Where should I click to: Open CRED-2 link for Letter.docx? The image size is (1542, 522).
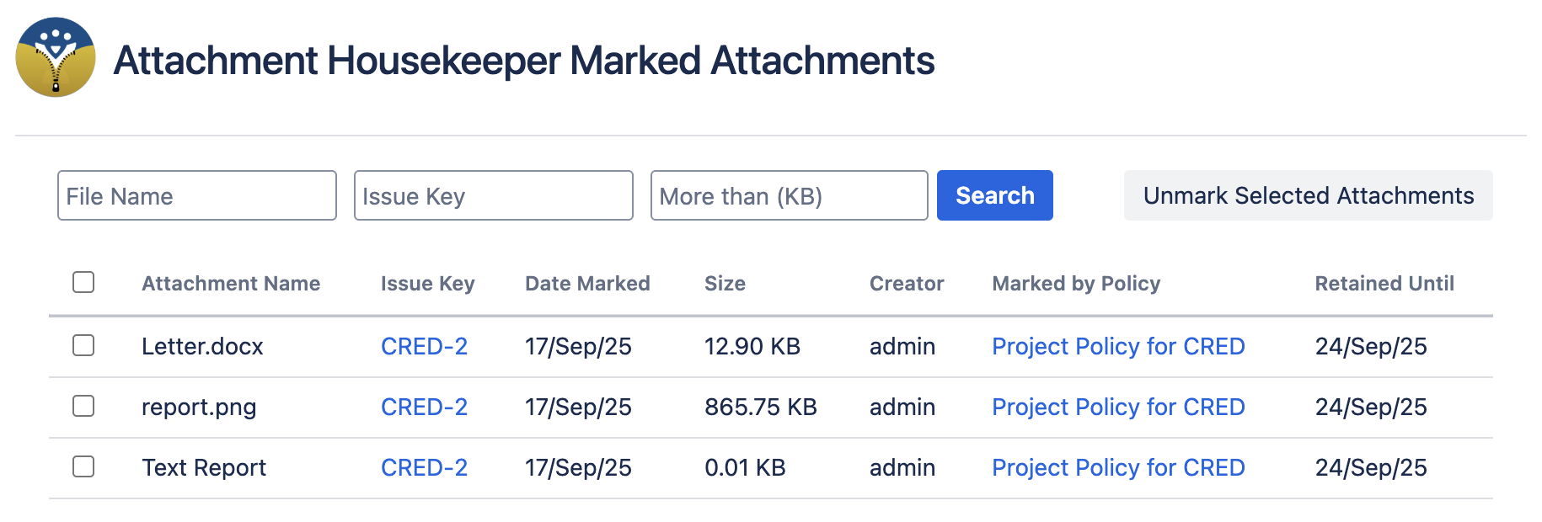[424, 346]
